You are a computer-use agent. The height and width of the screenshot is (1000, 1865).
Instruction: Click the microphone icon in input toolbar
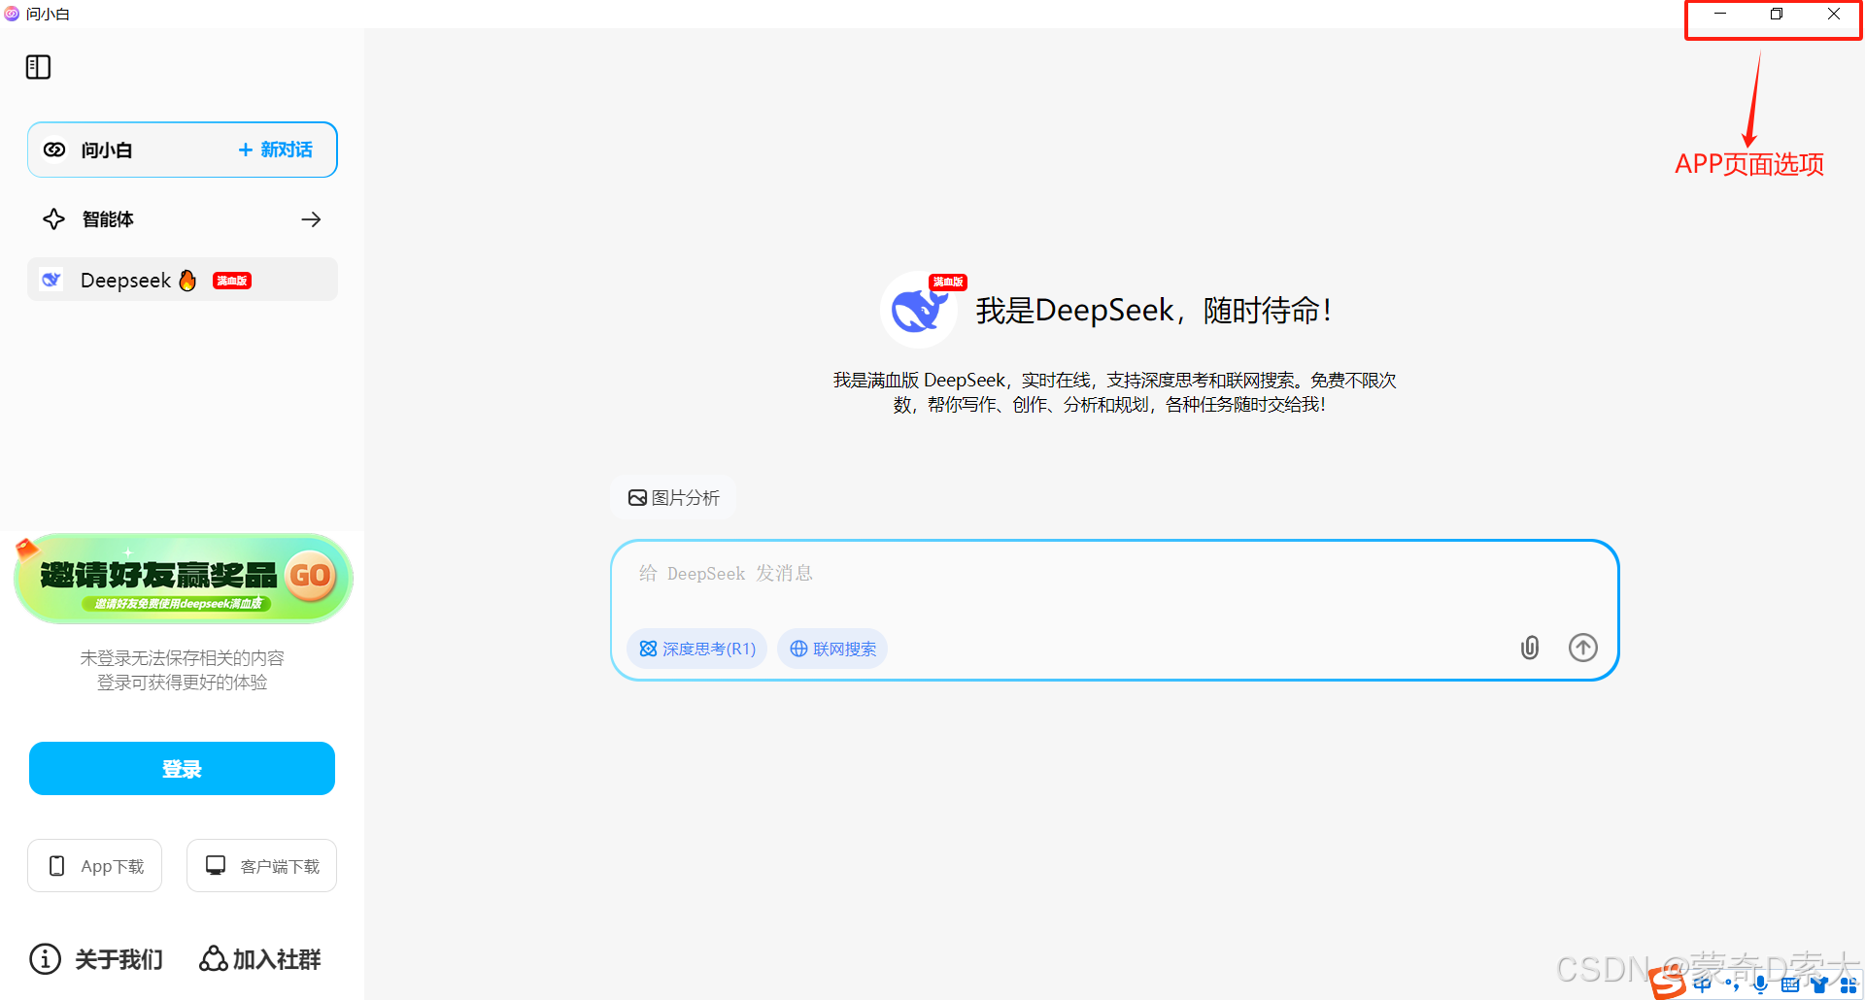coord(1760,984)
